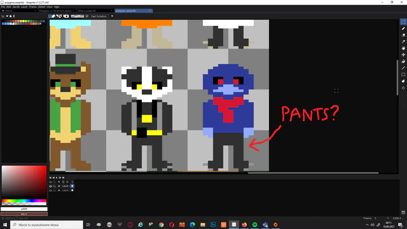Select the Hand tool

tap(403, 48)
